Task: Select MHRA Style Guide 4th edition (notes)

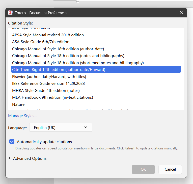Action: point(96,91)
